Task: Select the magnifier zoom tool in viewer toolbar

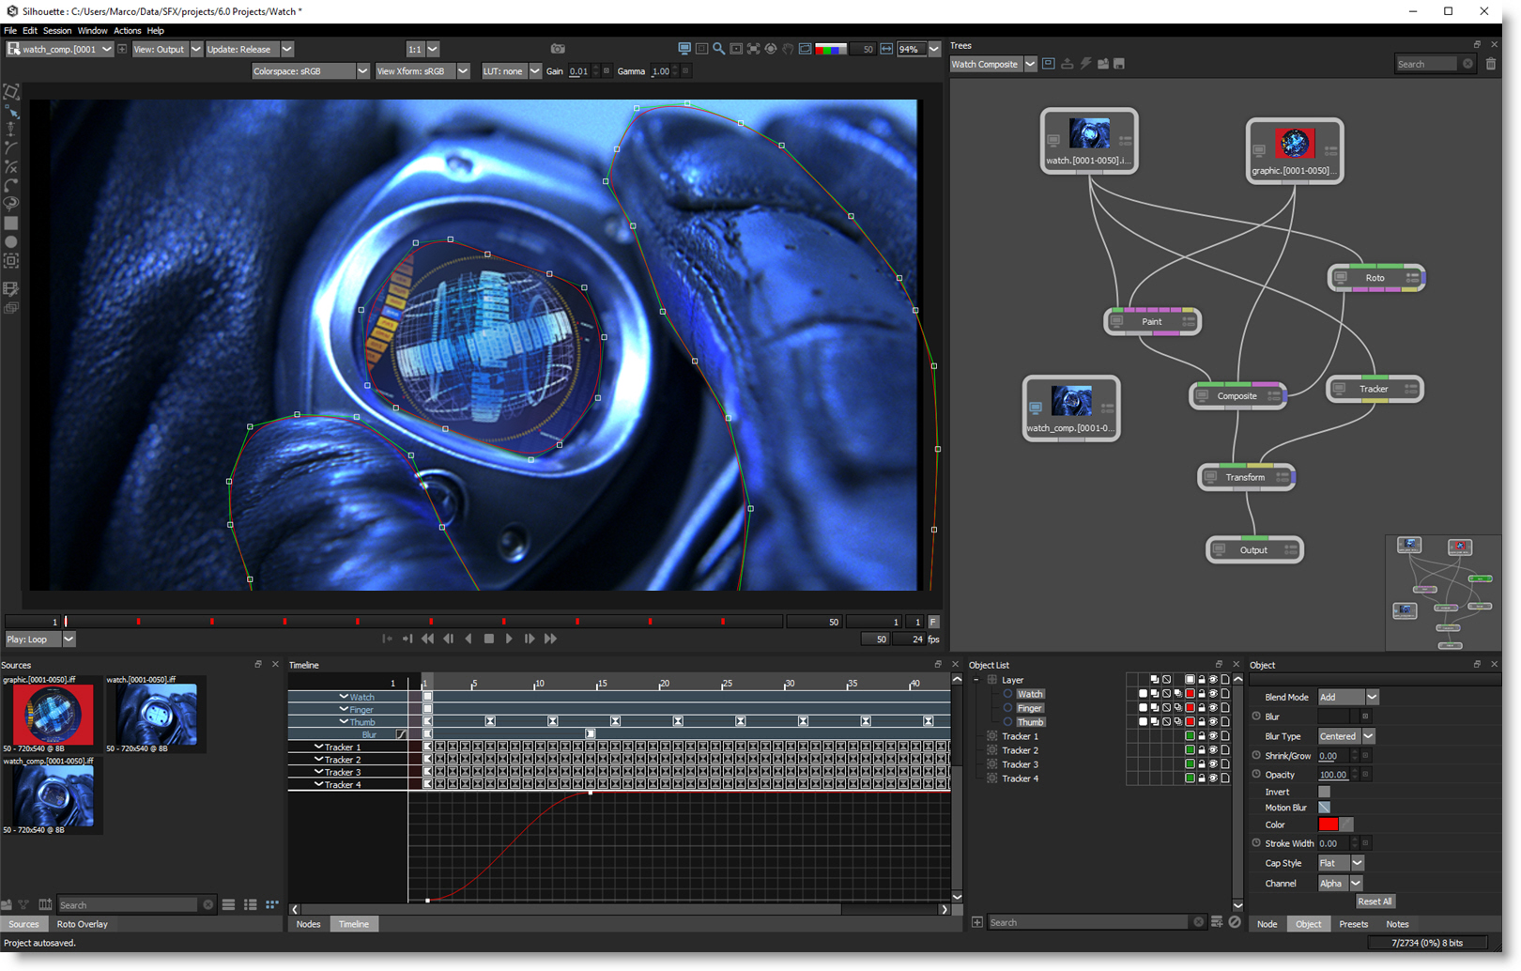Action: [718, 49]
